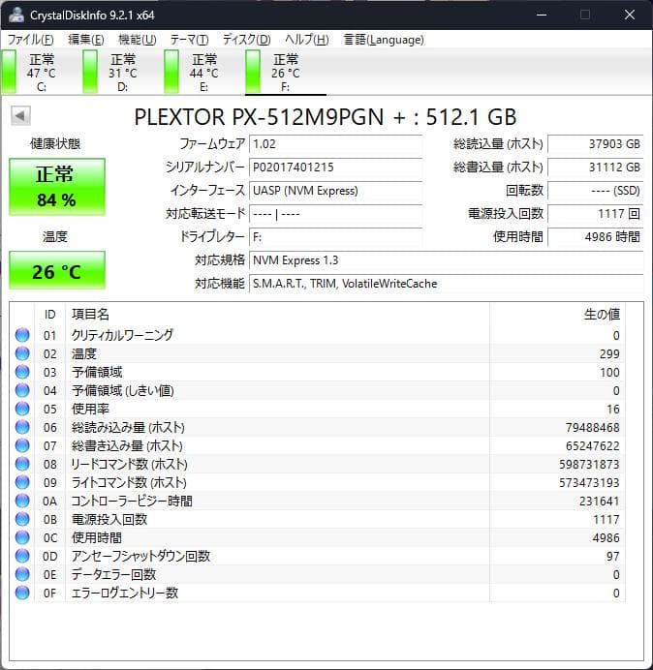Select disk C: tab showing 47 °C
The width and height of the screenshot is (653, 670).
tap(42, 73)
